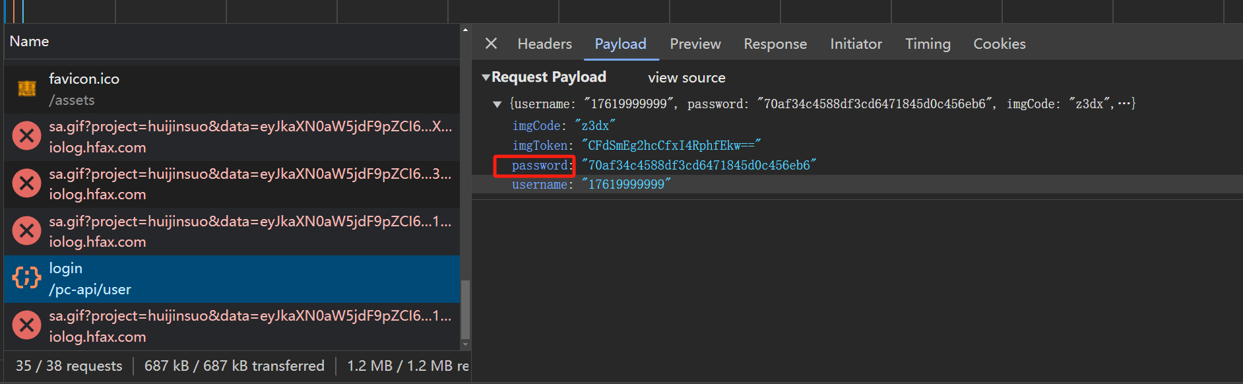Open the Cookies tab
Image resolution: width=1243 pixels, height=384 pixels.
(1000, 44)
